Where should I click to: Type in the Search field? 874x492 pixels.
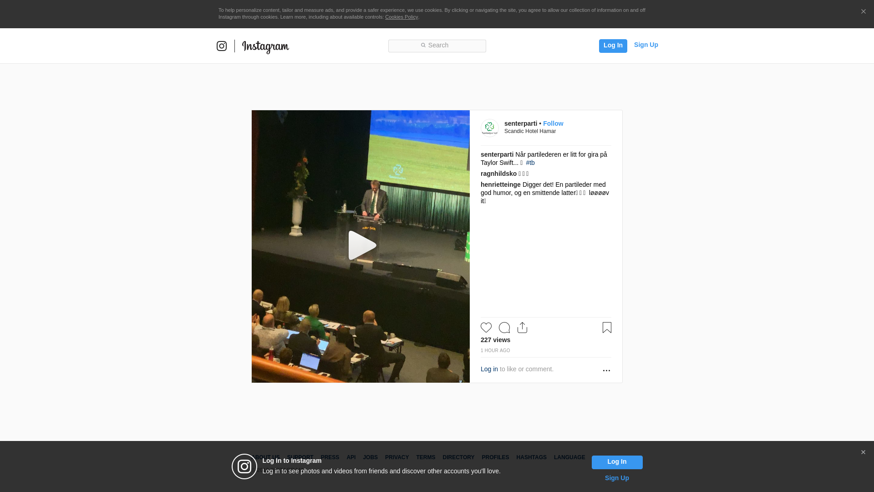437,46
